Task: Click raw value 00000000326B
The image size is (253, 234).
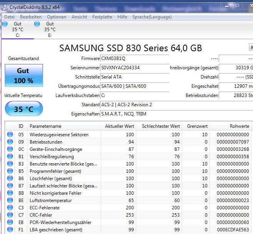Action: click(x=233, y=149)
